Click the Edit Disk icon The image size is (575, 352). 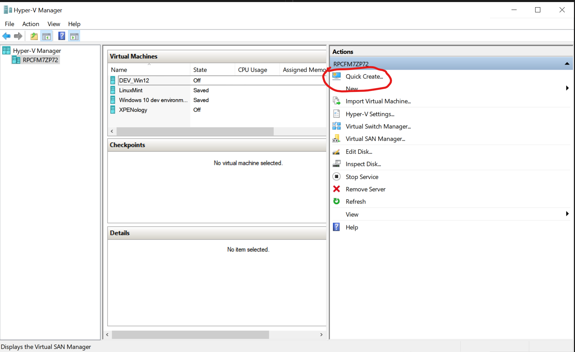336,151
